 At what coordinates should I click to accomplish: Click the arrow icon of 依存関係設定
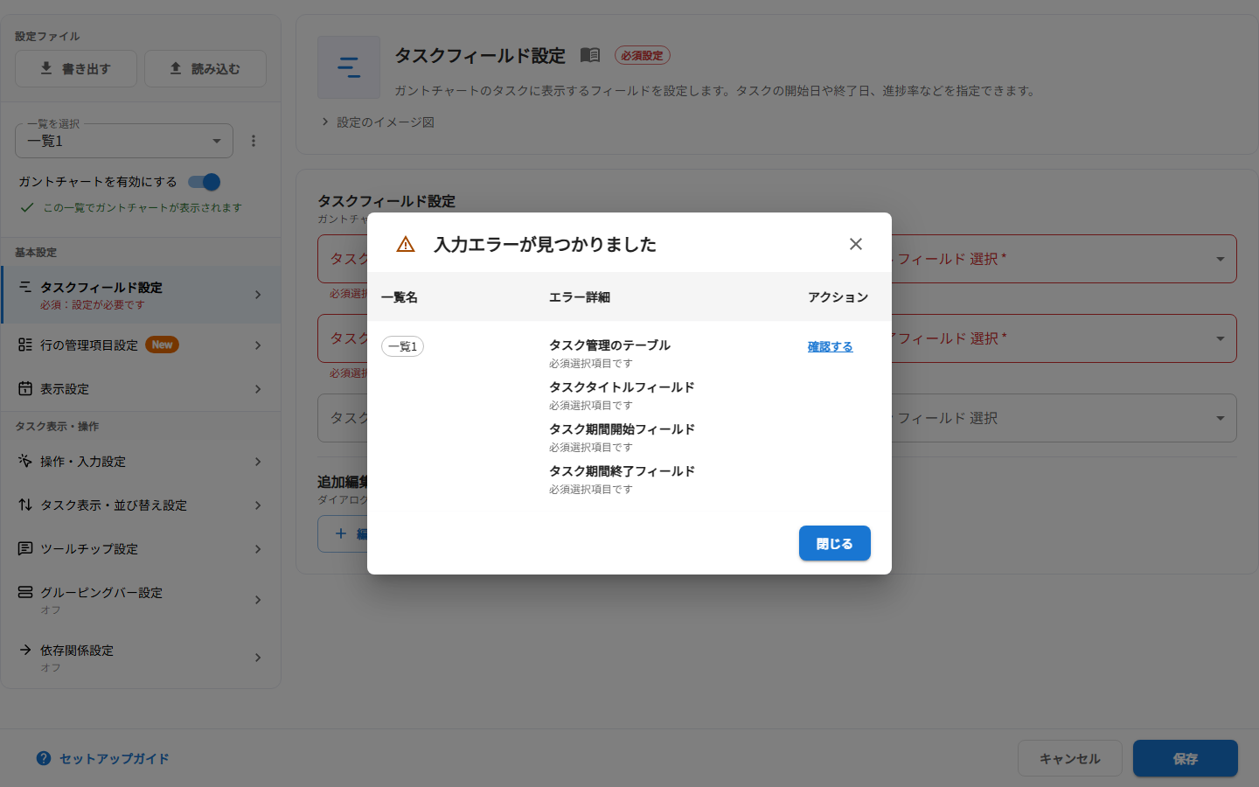point(25,650)
